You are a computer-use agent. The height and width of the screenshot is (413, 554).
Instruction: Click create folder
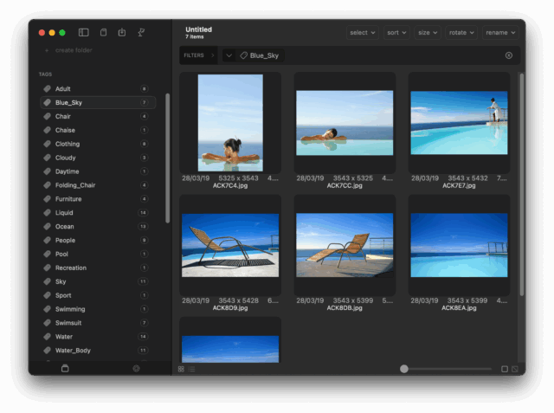coord(74,50)
